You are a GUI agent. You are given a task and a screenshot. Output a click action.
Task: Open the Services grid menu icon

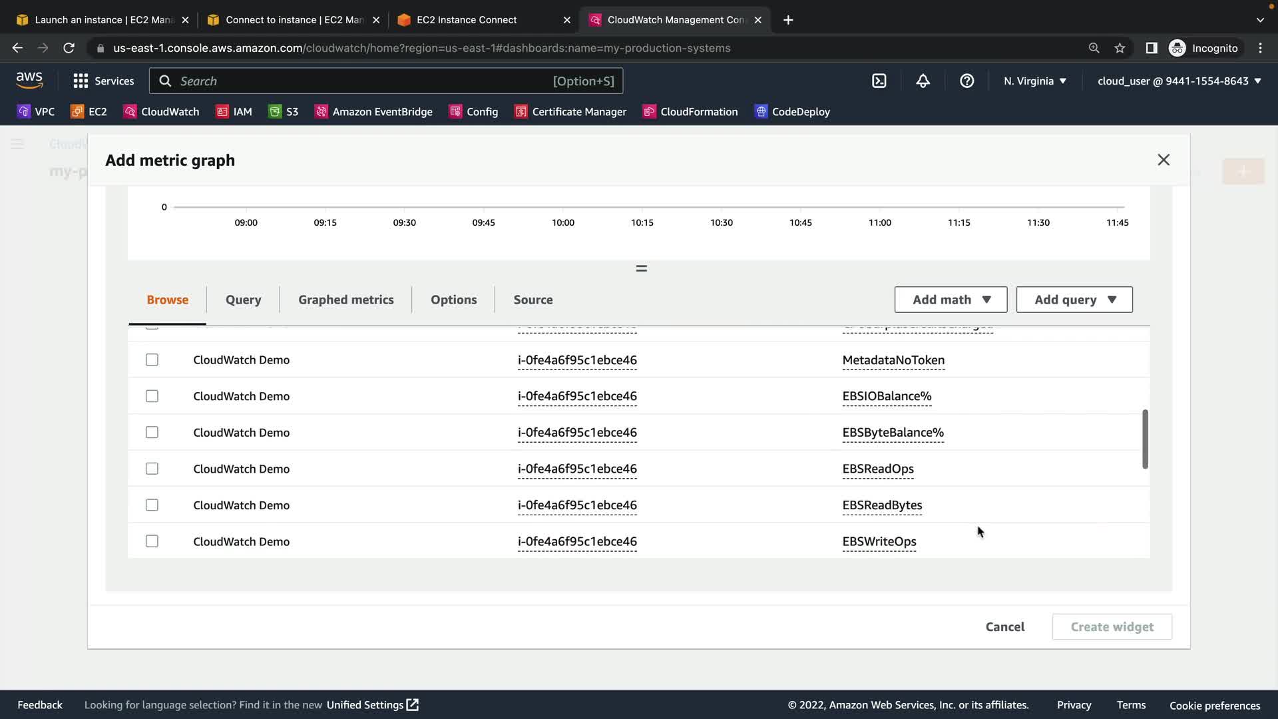coord(81,81)
